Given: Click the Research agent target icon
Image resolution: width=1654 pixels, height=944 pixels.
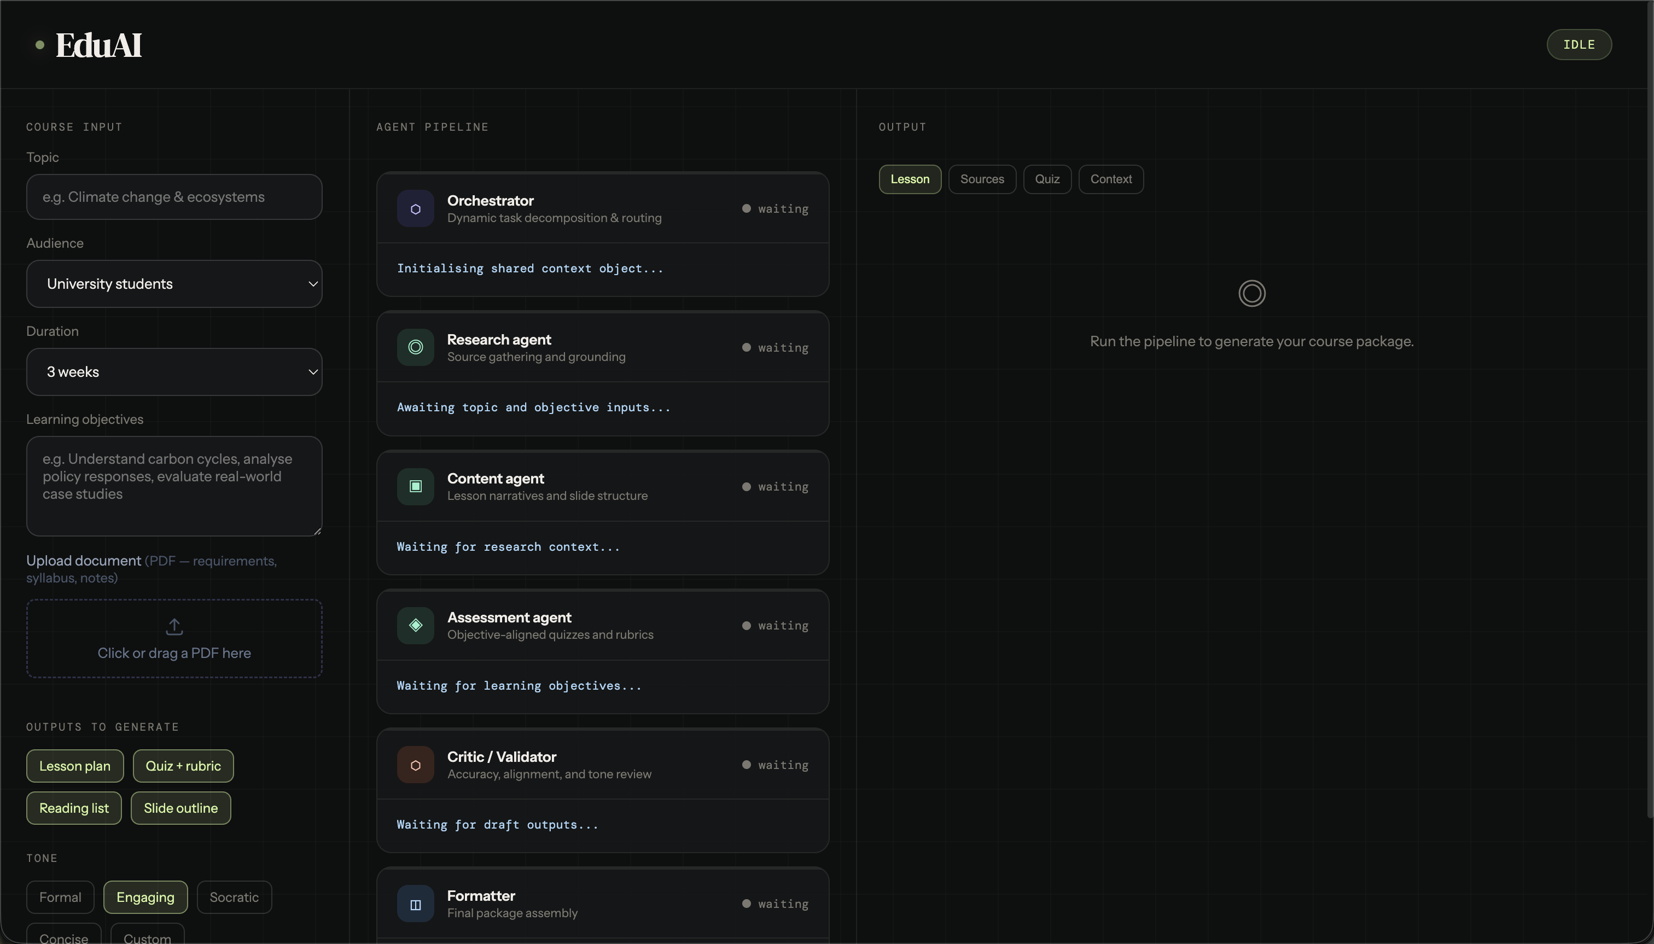Looking at the screenshot, I should [415, 347].
